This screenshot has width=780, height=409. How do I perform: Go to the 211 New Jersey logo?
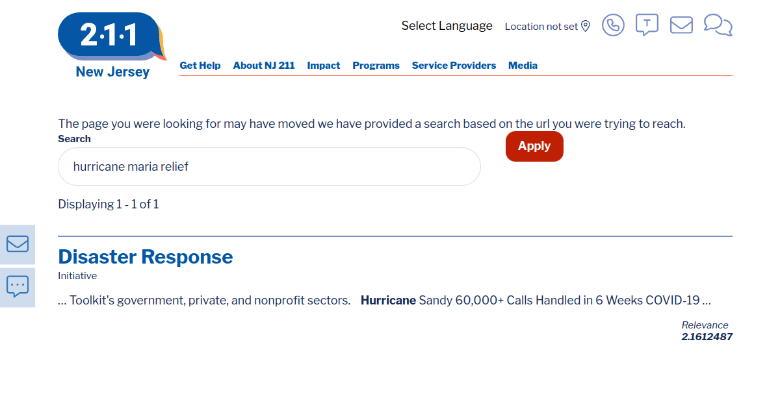(112, 45)
